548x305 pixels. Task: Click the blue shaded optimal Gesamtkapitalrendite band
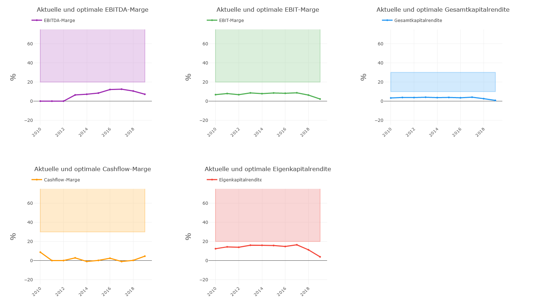tap(443, 82)
